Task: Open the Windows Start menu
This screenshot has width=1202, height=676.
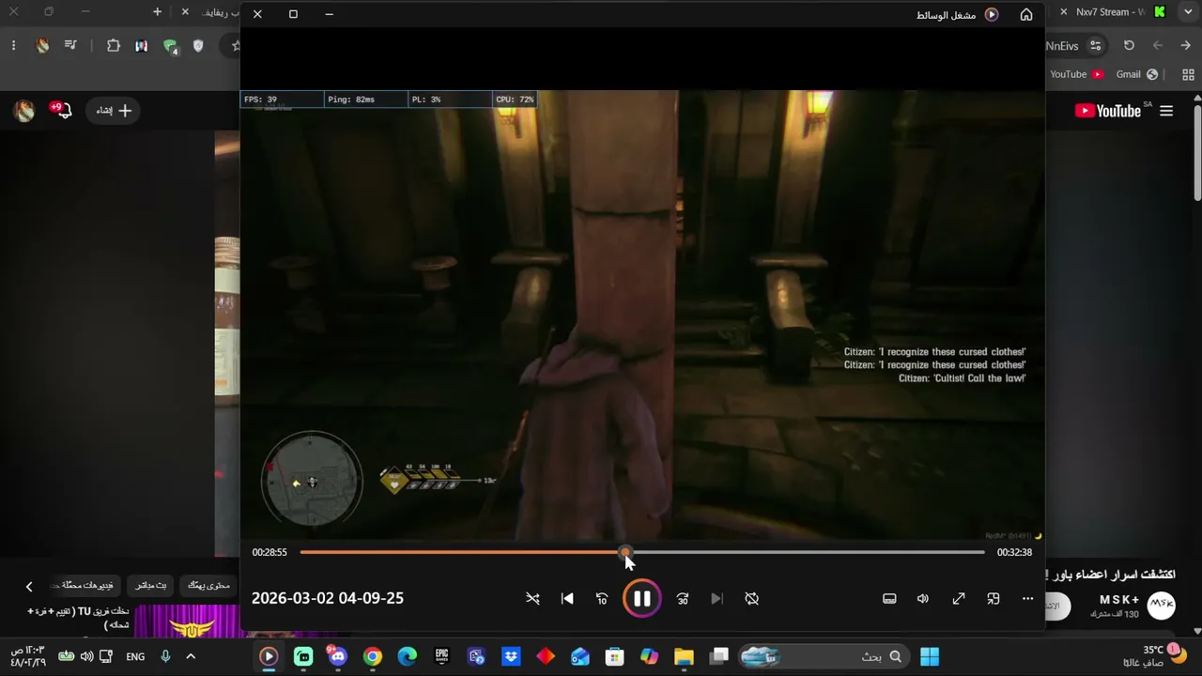Action: tap(930, 656)
